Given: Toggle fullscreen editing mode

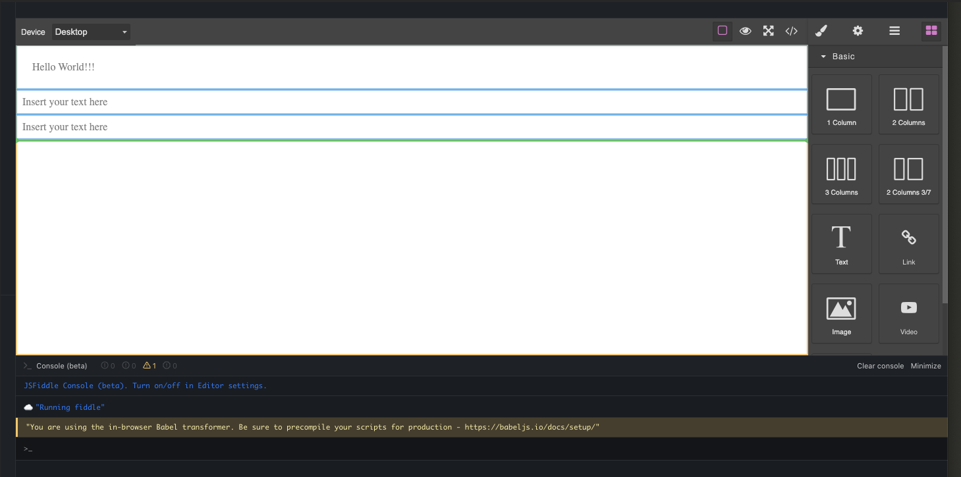Looking at the screenshot, I should [x=768, y=30].
